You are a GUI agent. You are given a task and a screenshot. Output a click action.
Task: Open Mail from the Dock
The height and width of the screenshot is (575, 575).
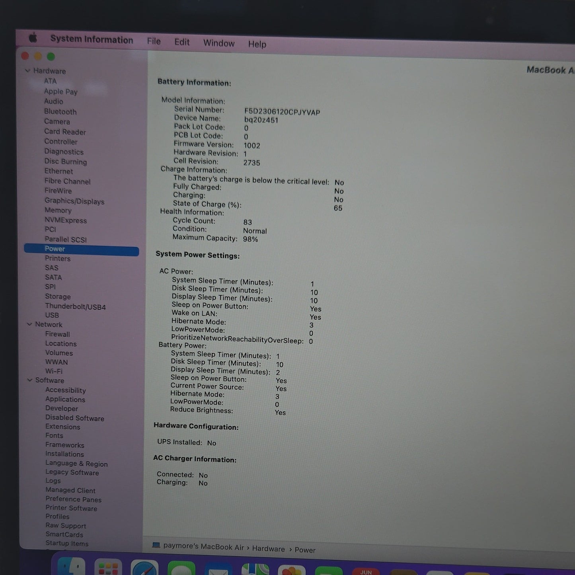click(x=218, y=569)
